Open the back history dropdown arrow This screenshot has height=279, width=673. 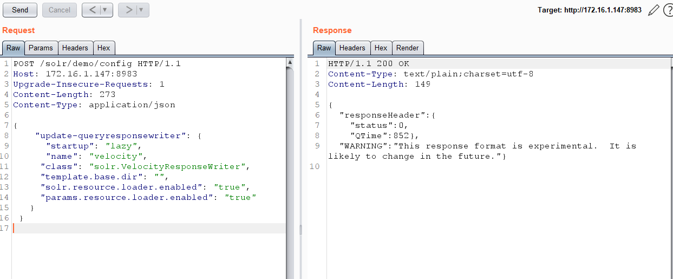click(x=106, y=10)
